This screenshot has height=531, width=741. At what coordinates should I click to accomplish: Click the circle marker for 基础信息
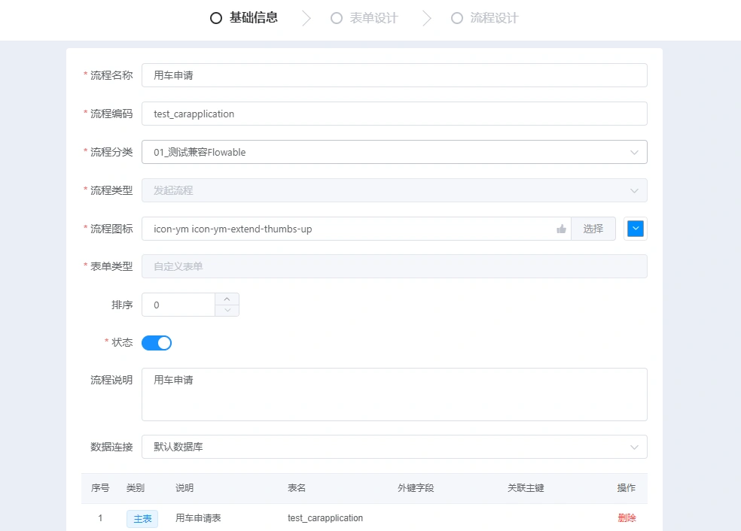[x=216, y=18]
